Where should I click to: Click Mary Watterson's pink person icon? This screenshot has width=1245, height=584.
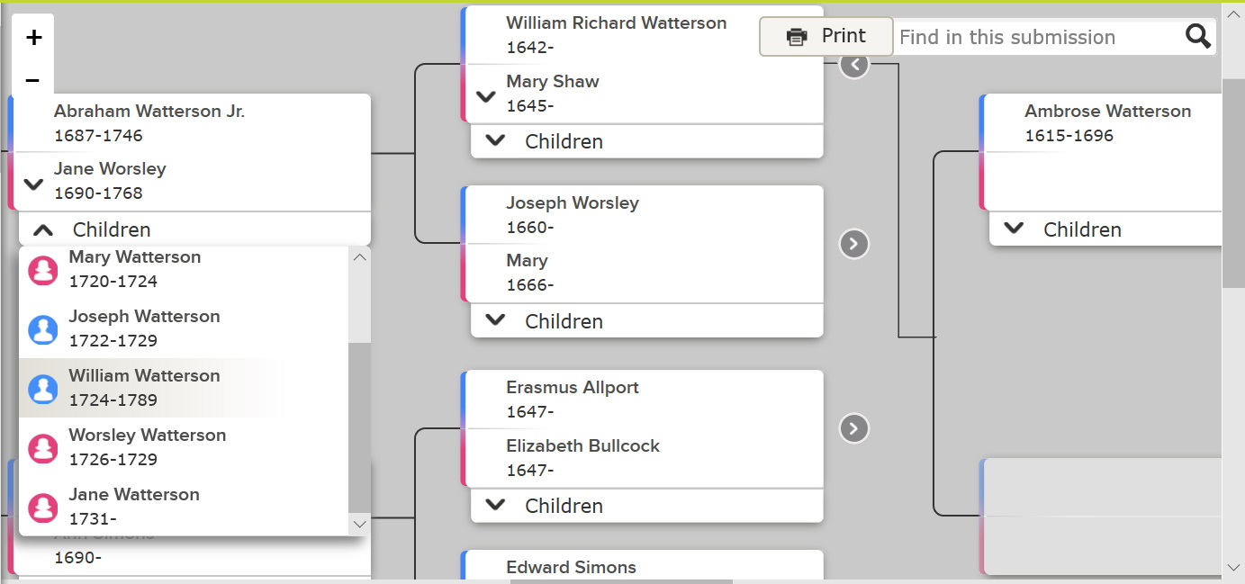point(43,270)
